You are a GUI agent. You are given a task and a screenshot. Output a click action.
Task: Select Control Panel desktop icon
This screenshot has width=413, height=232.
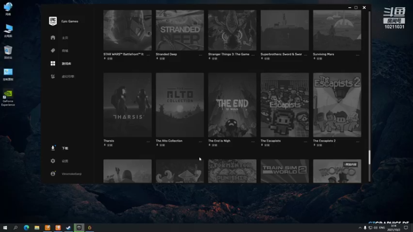point(8,74)
